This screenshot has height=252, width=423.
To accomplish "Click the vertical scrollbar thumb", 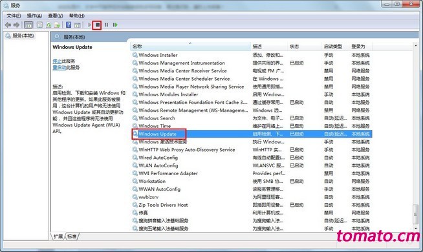I will tap(416, 215).
